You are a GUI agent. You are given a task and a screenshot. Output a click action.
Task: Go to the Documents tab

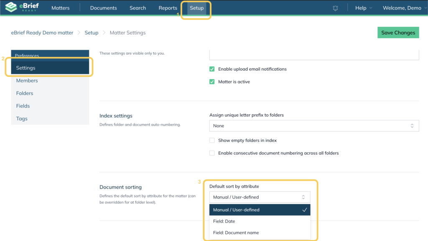point(103,8)
